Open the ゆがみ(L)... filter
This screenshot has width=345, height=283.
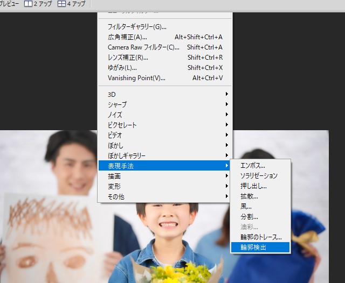tap(165, 68)
